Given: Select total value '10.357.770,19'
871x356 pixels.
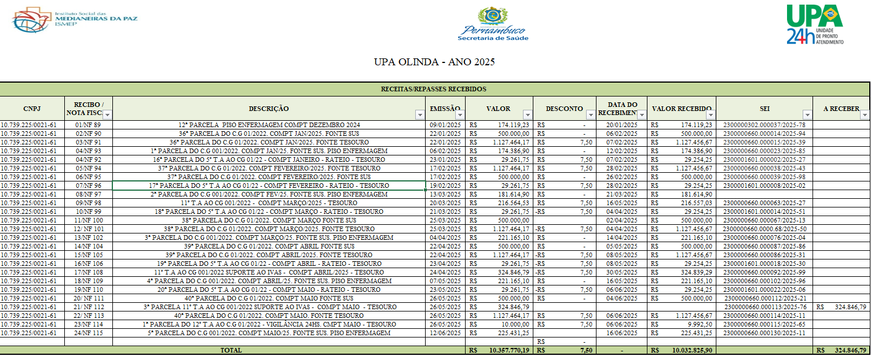Looking at the screenshot, I should point(499,351).
